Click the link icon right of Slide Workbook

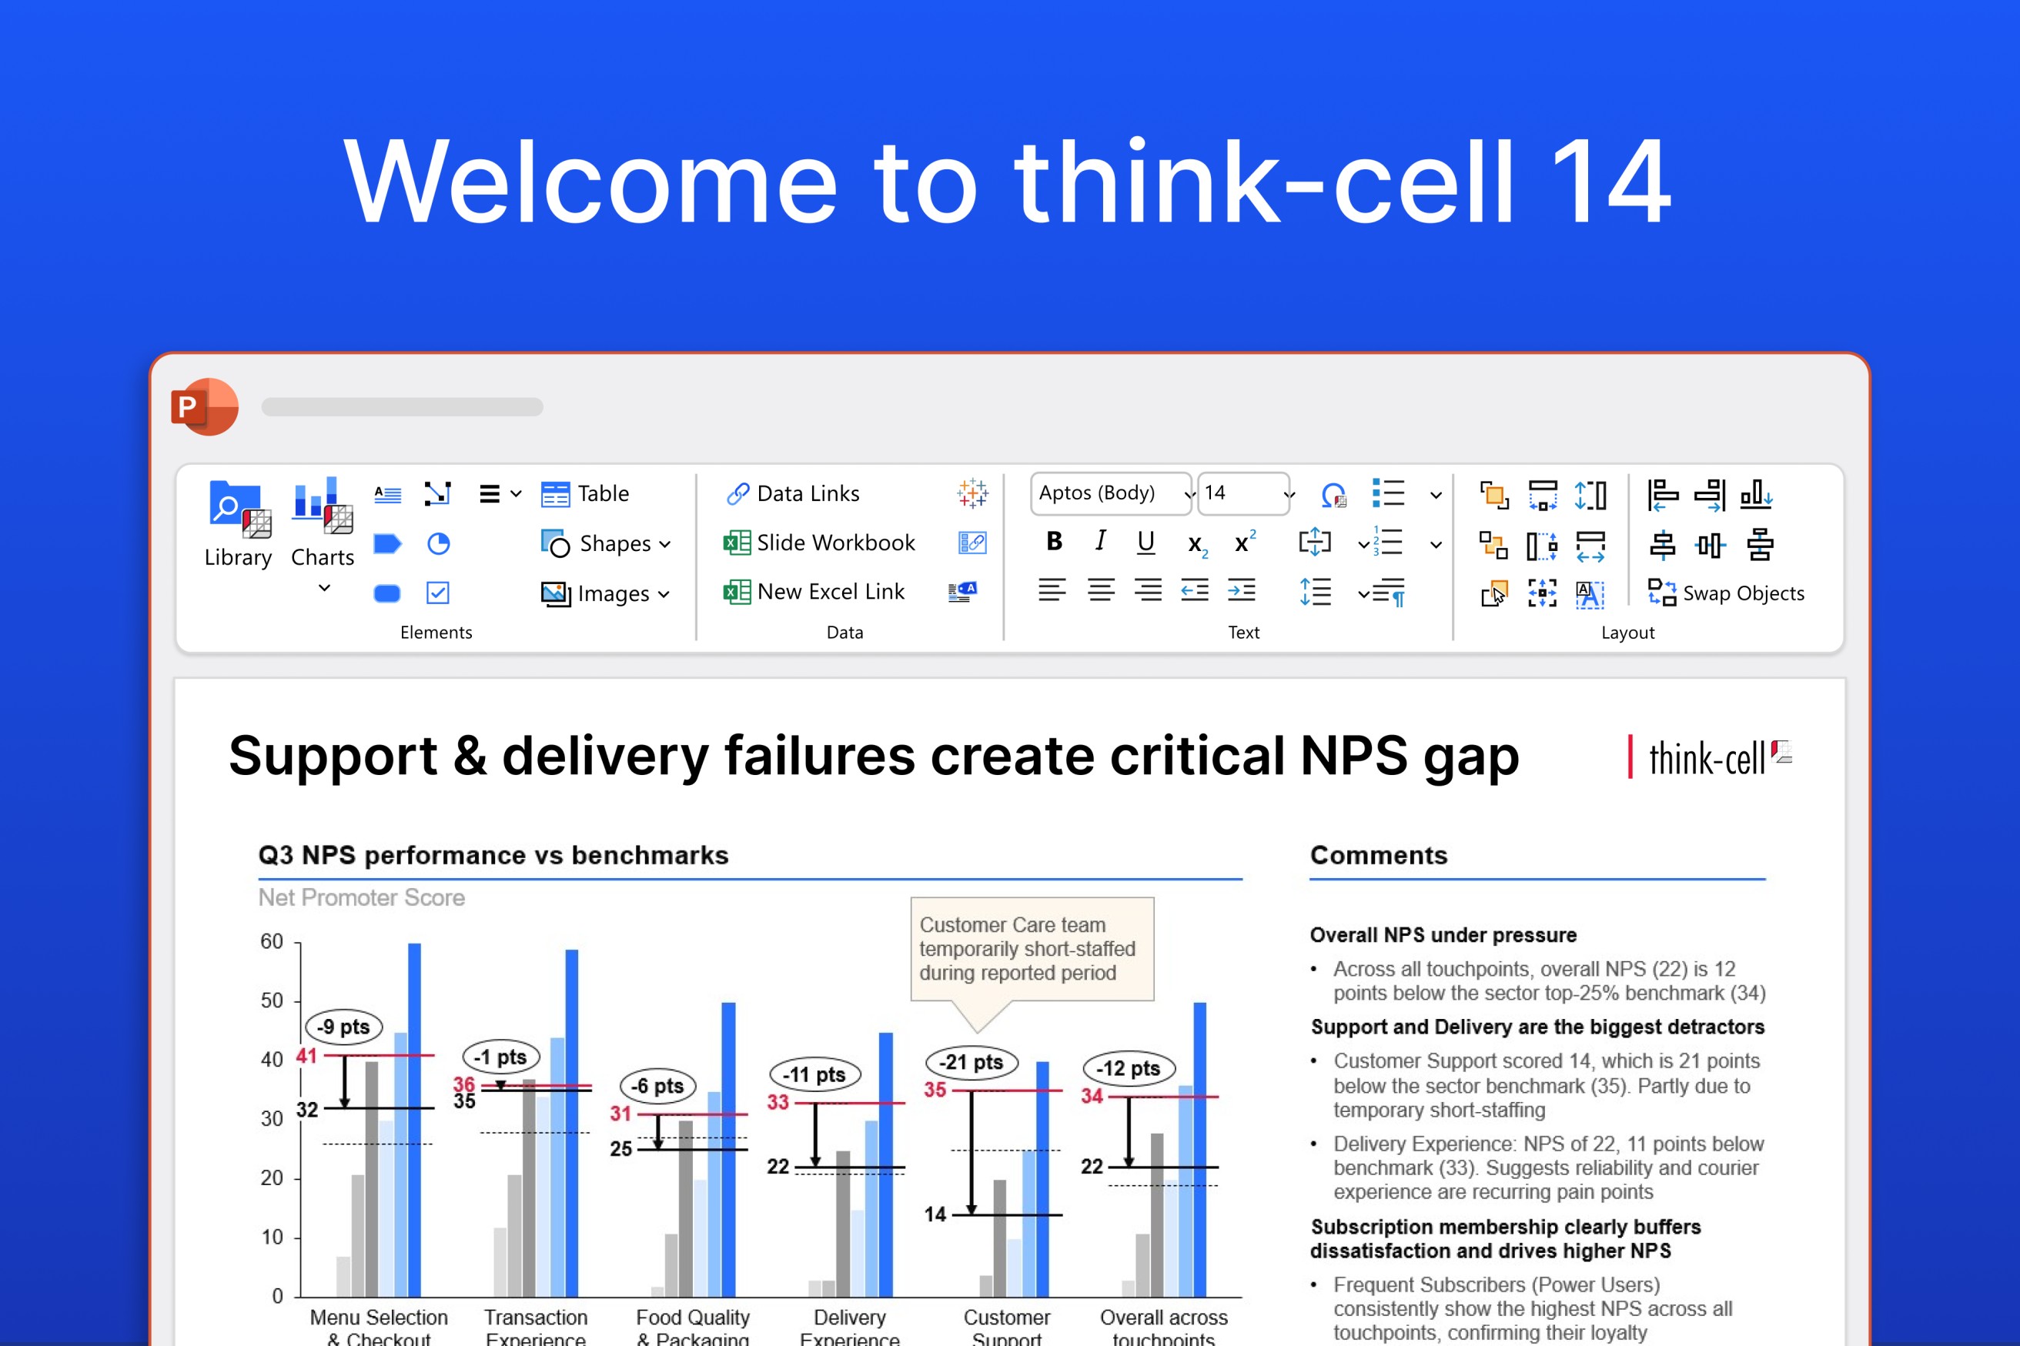(972, 543)
